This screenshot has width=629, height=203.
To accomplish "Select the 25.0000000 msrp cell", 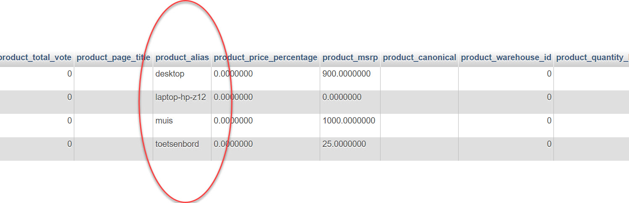I will (344, 144).
